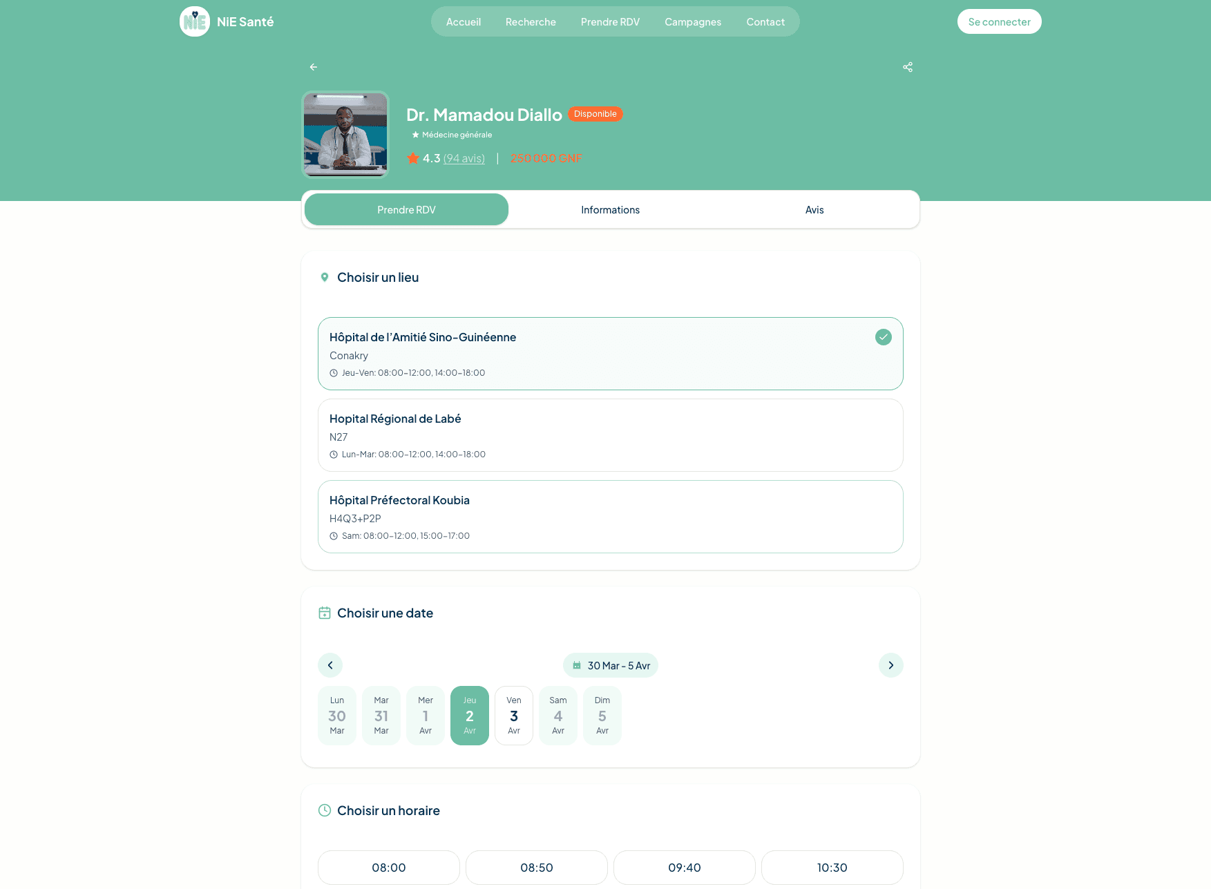This screenshot has width=1211, height=889.
Task: Choose the 10:30 time slot
Action: (832, 868)
